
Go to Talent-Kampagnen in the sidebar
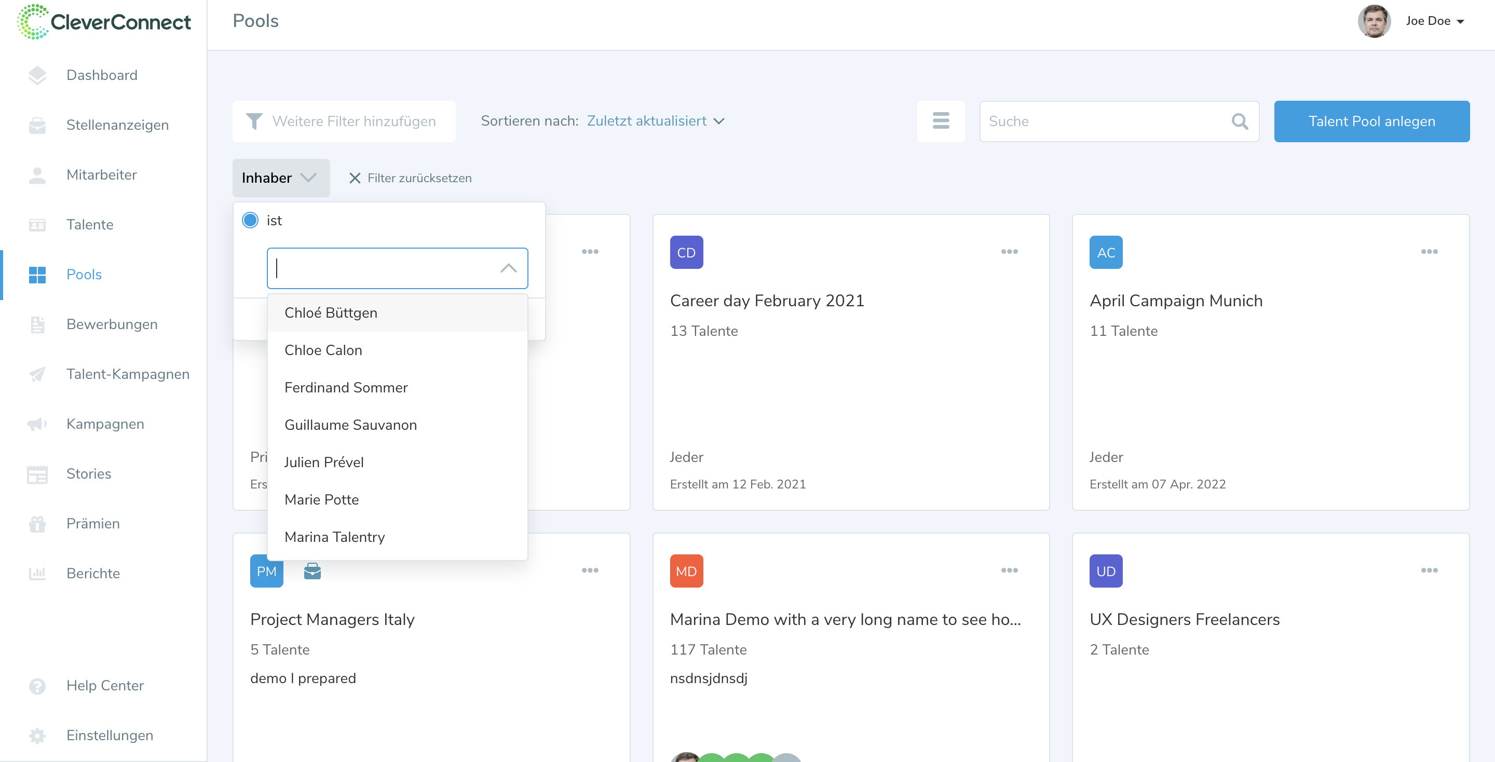coord(128,374)
